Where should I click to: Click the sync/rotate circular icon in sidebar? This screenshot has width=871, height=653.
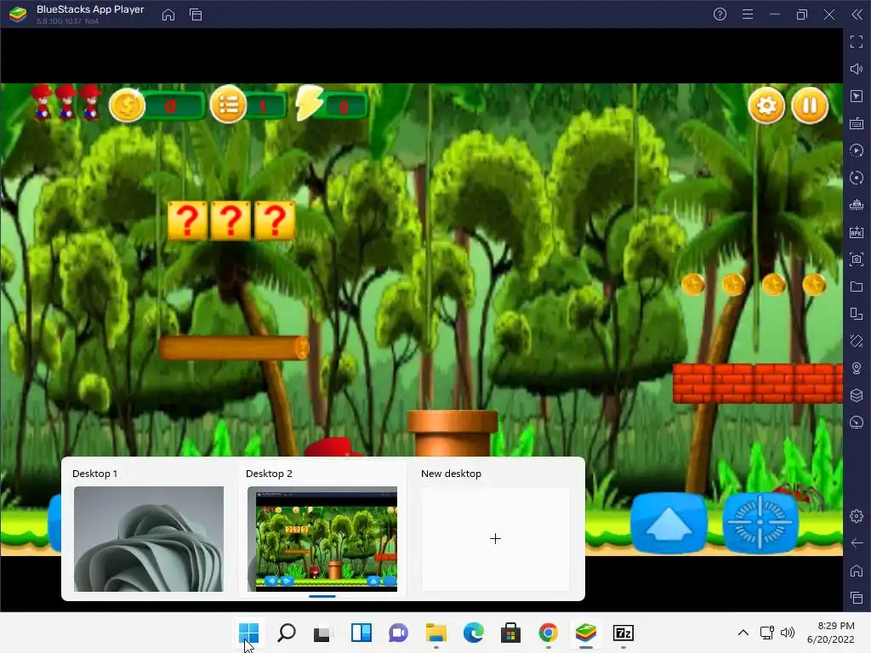[x=857, y=178]
